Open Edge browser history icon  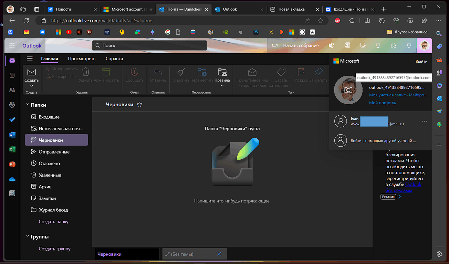[x=382, y=21]
